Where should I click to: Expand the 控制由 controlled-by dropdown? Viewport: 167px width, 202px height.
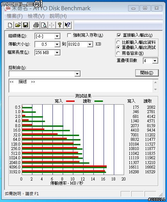(77, 74)
